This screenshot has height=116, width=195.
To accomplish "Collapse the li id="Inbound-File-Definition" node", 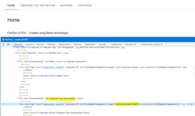I will point(18,99).
